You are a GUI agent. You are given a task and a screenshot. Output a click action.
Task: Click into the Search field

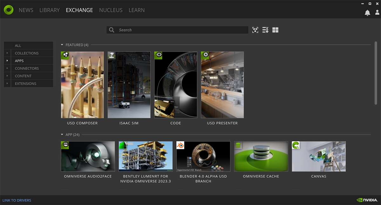pos(177,30)
